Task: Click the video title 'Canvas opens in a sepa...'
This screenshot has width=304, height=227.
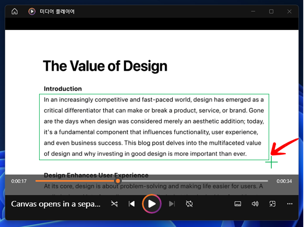Action: pos(56,204)
